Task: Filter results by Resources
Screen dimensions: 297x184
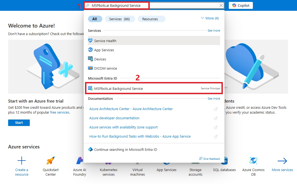Action: [150, 19]
